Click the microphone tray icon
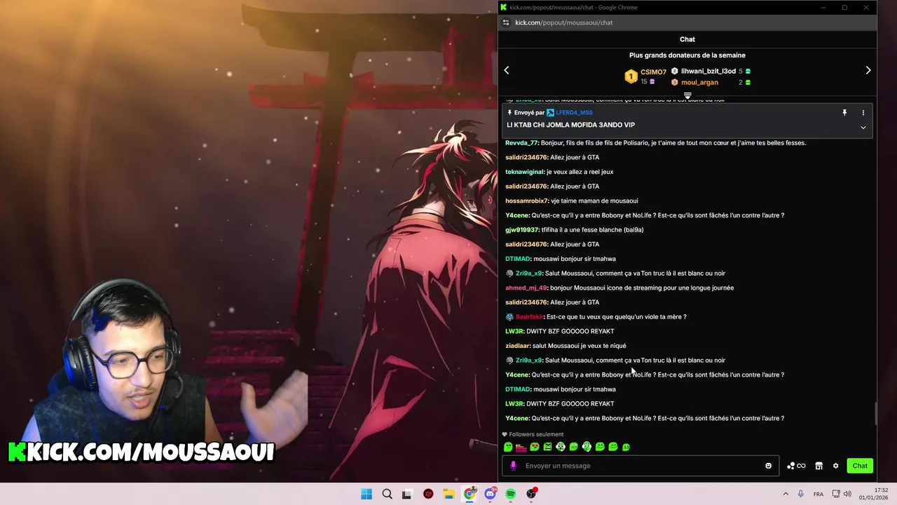This screenshot has height=505, width=897. 800,494
